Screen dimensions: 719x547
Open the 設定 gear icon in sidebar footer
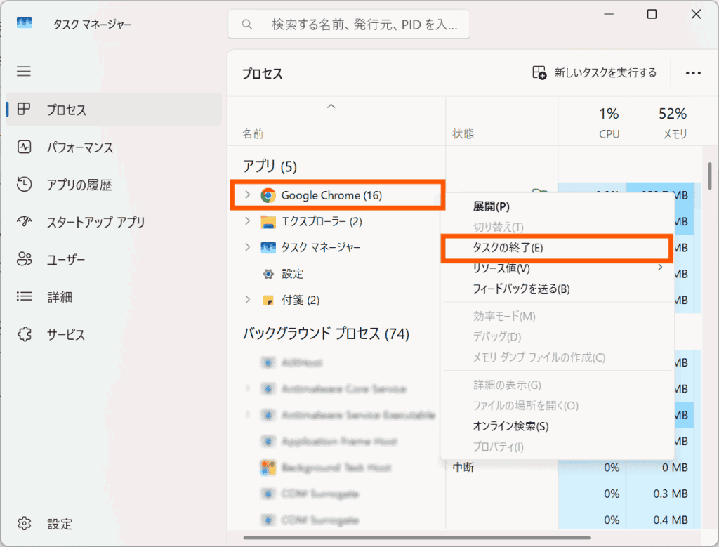[x=24, y=524]
